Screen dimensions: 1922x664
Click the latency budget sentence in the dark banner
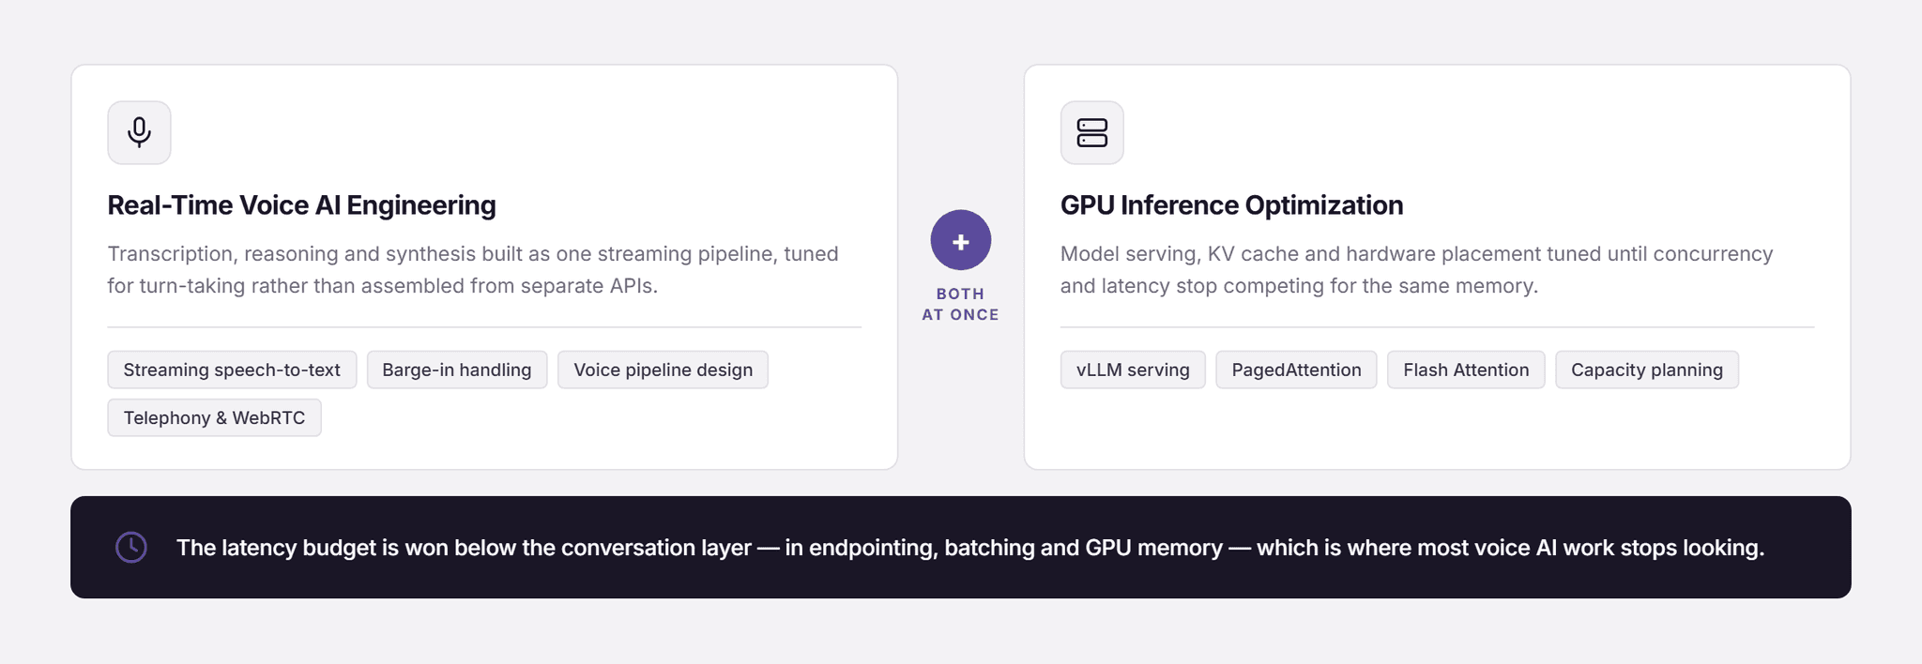[x=970, y=548]
